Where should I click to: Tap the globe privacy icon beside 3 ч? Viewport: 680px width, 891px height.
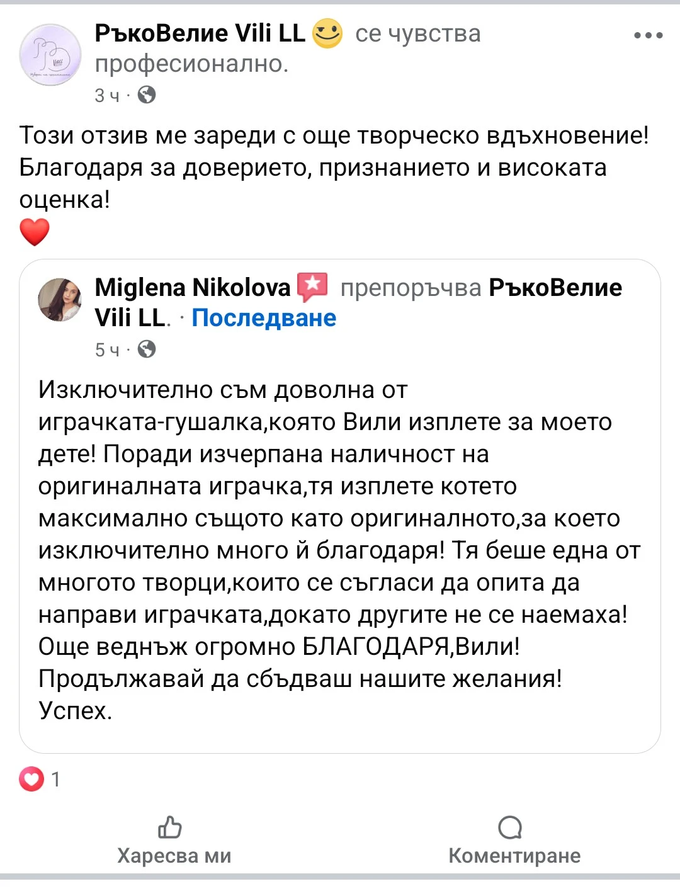147,95
